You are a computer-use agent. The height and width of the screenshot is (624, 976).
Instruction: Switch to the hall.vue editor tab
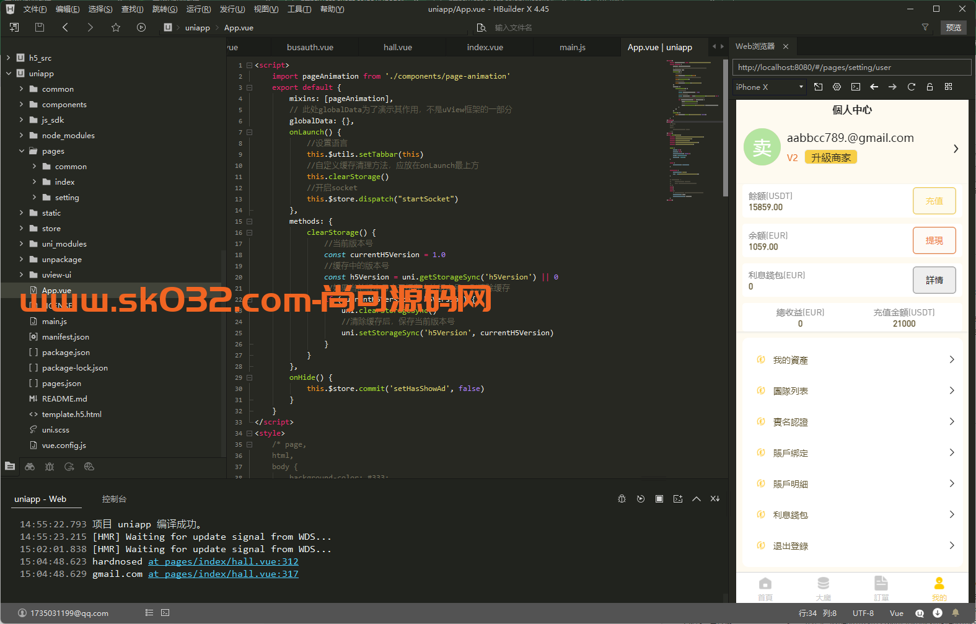coord(397,47)
